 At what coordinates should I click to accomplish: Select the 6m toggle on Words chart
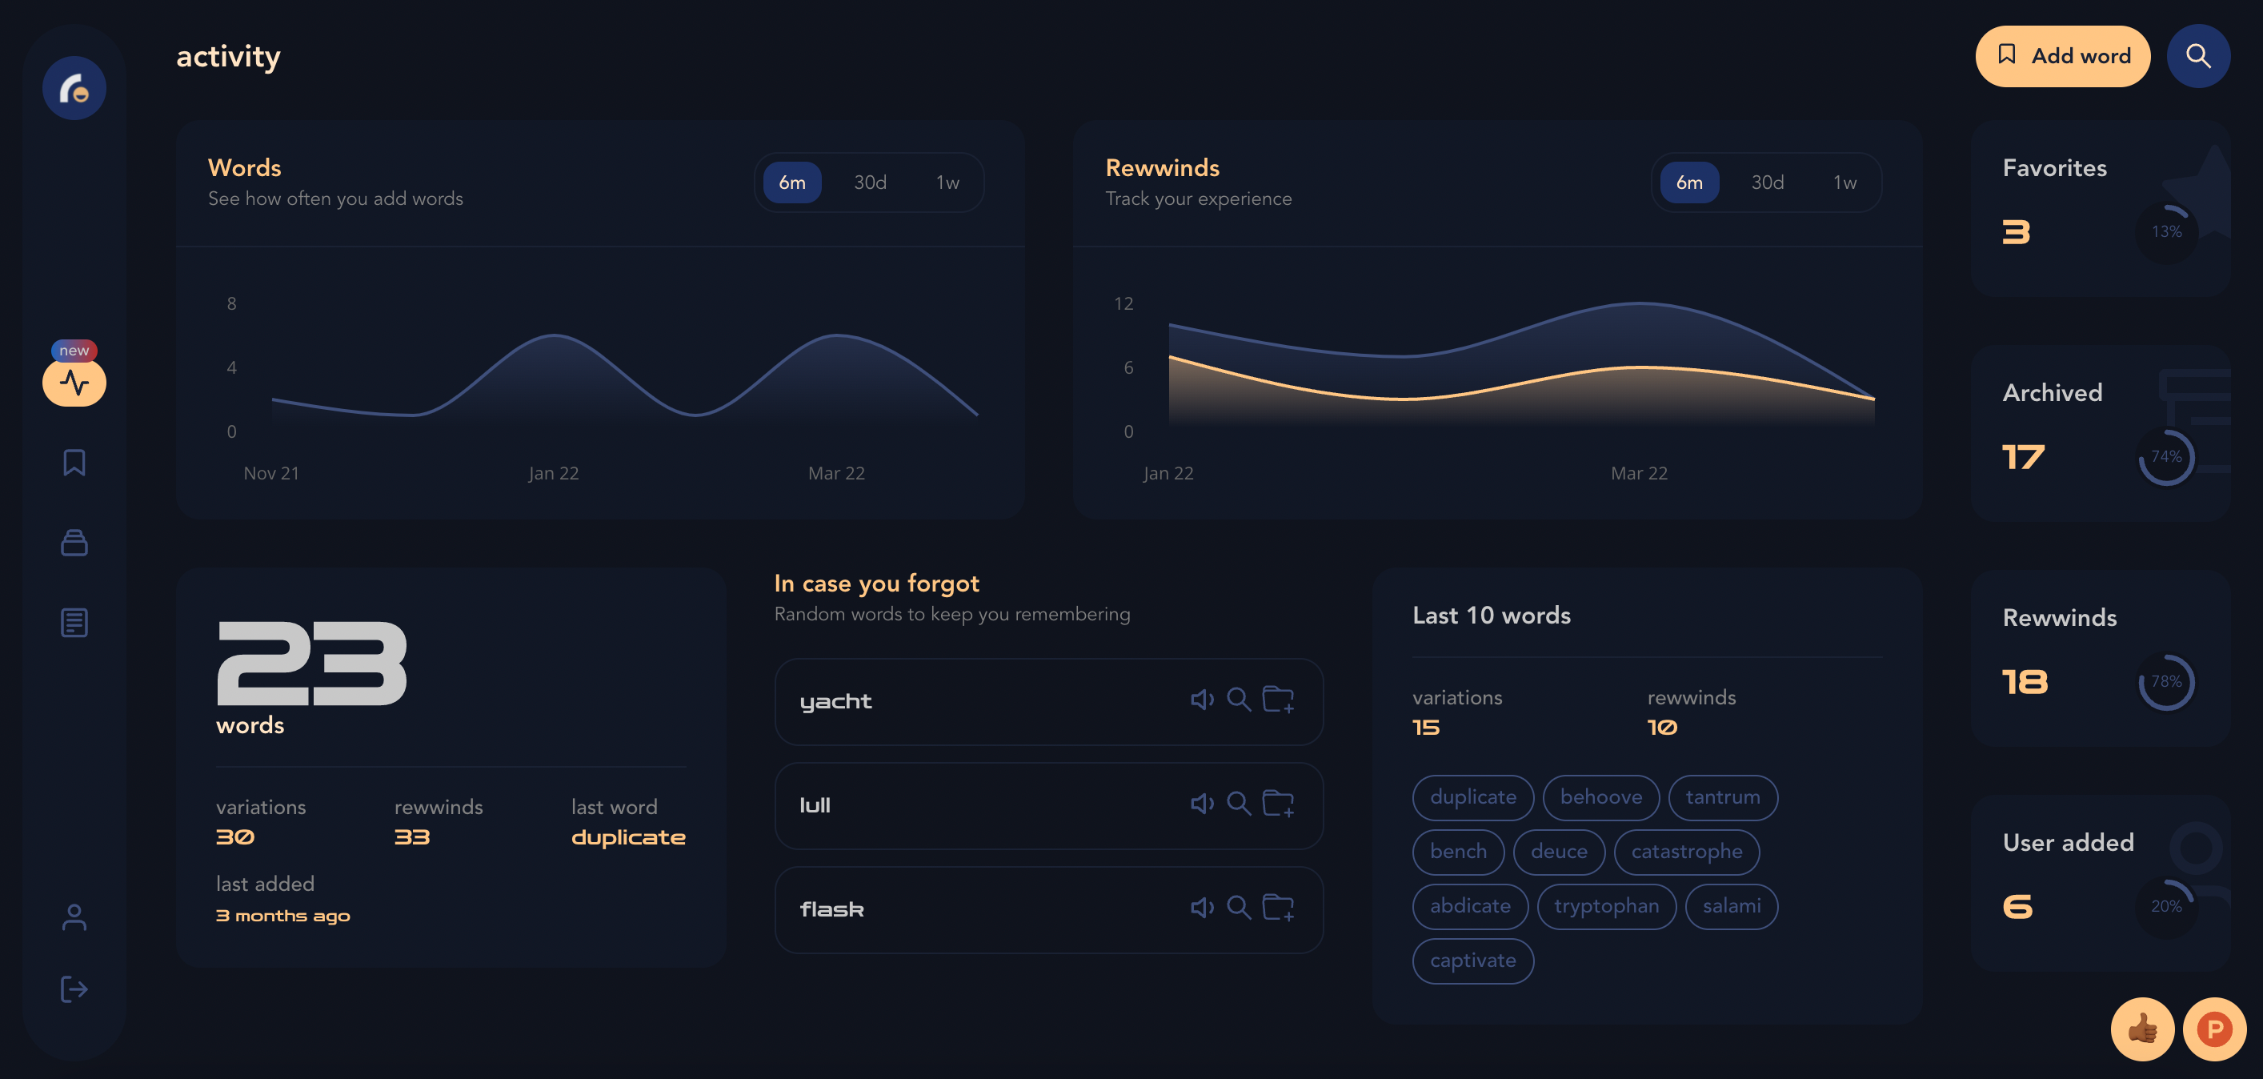(792, 182)
